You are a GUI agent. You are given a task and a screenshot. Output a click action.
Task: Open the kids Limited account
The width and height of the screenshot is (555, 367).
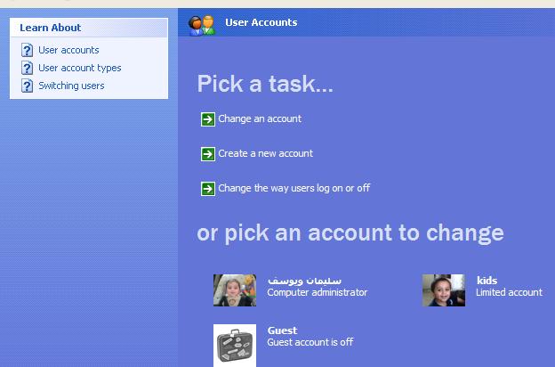[x=482, y=290]
